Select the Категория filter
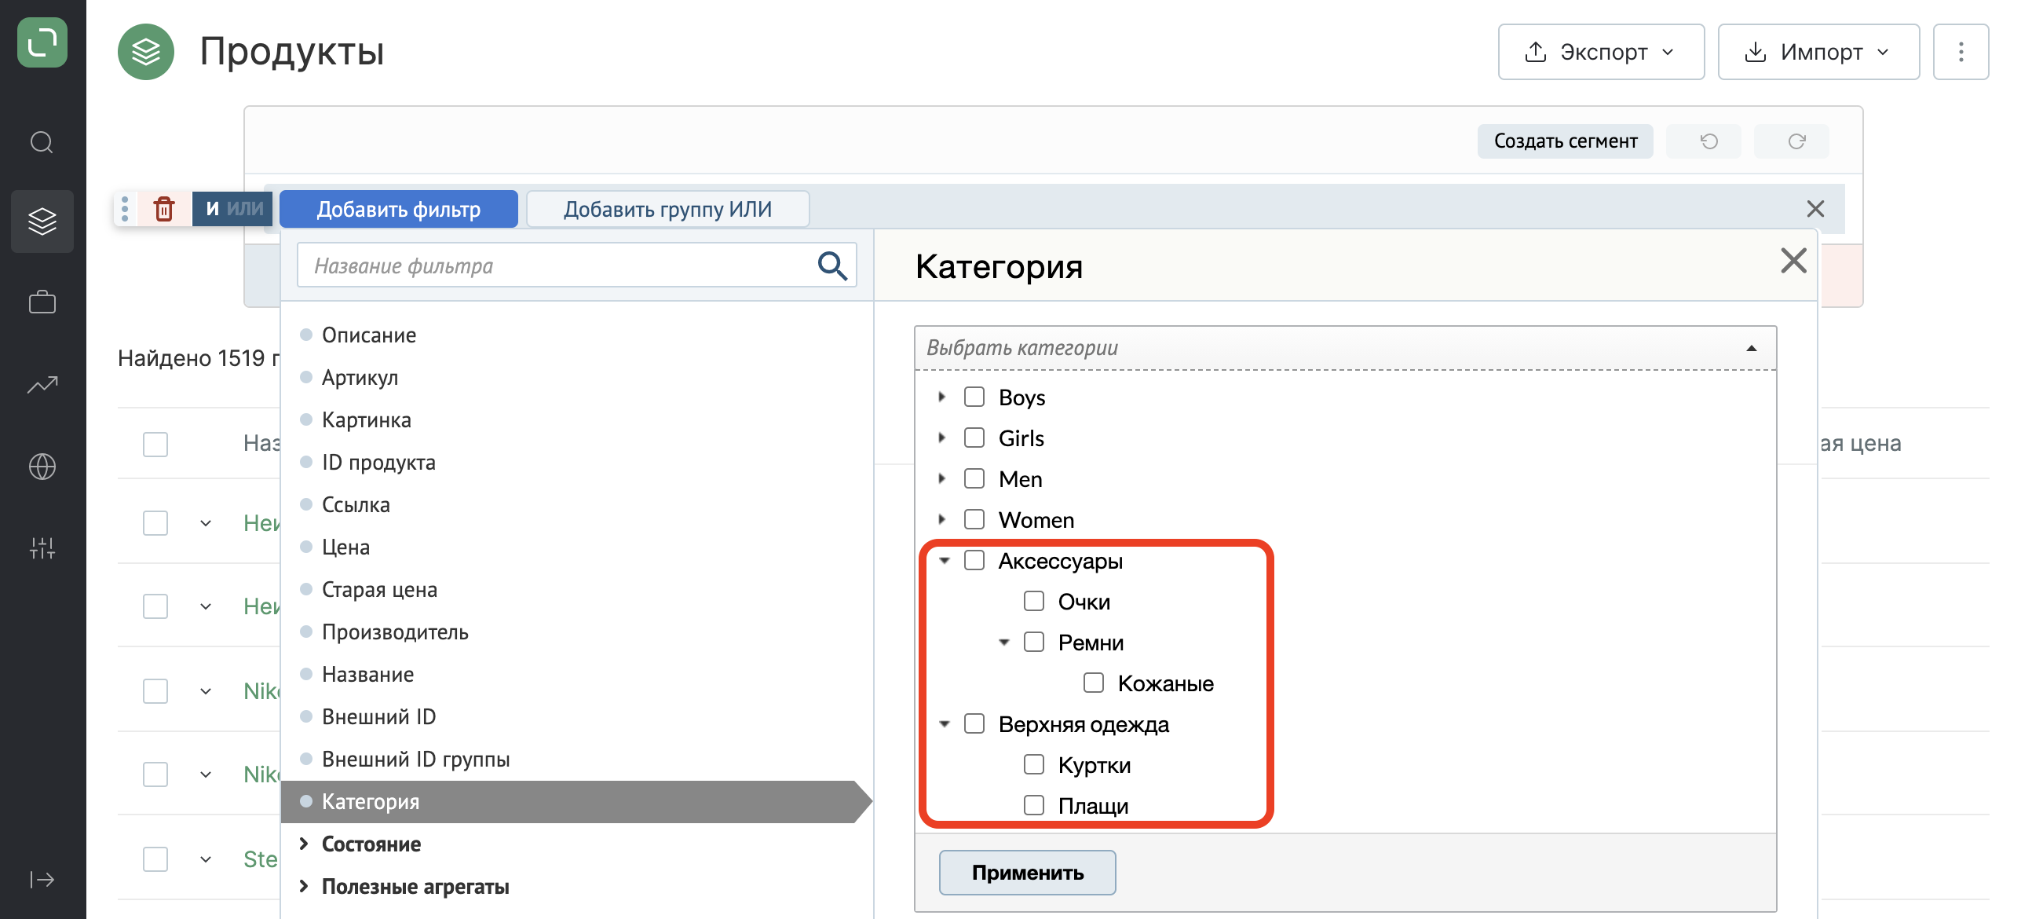Viewport: 2021px width, 919px height. [x=576, y=802]
